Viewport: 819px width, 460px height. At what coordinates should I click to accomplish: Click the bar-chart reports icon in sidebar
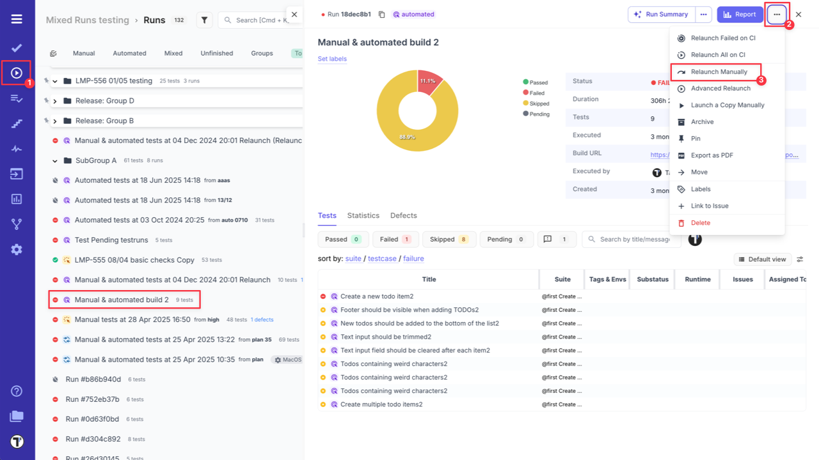(x=16, y=199)
